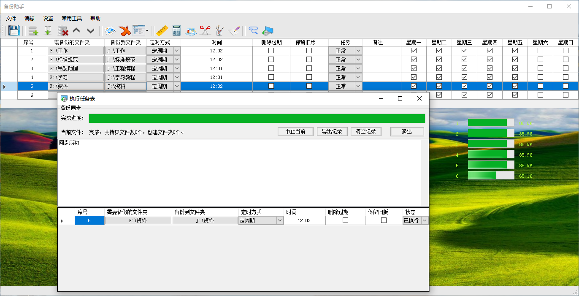Screen dimensions: 579x296
Task: Click the 退出 button
Action: pos(407,131)
